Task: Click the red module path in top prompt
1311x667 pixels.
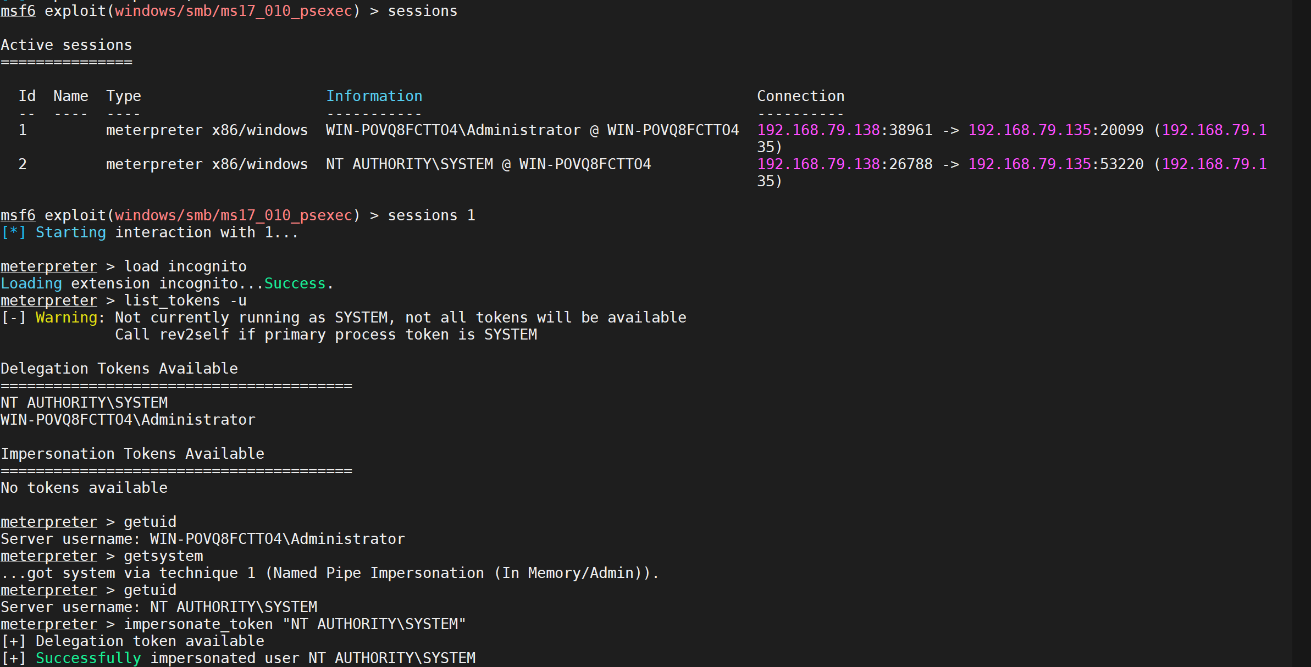Action: click(x=233, y=11)
